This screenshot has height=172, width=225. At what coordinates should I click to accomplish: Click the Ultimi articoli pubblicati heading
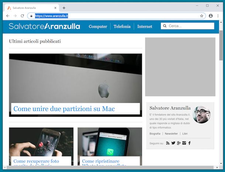[35, 41]
